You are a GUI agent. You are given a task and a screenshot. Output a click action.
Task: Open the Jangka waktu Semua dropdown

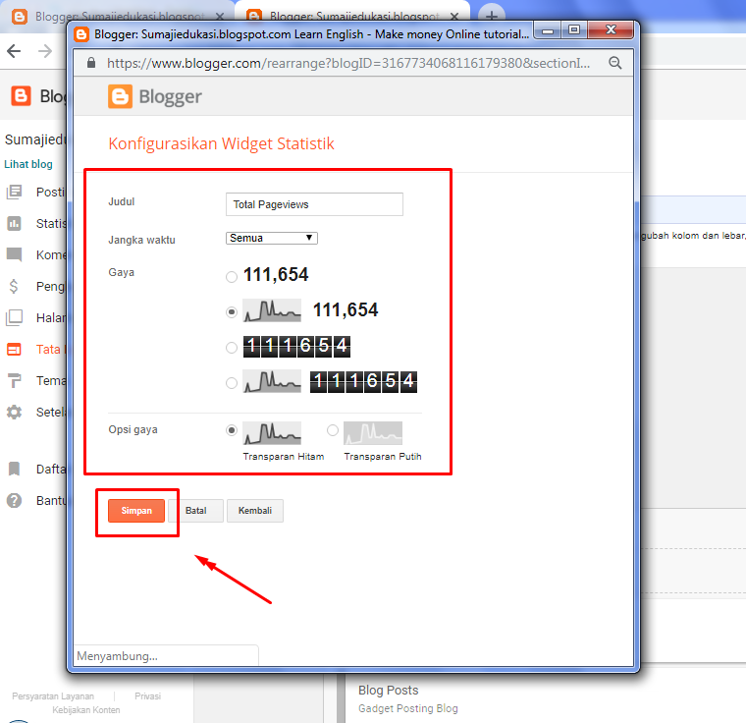pyautogui.click(x=272, y=238)
